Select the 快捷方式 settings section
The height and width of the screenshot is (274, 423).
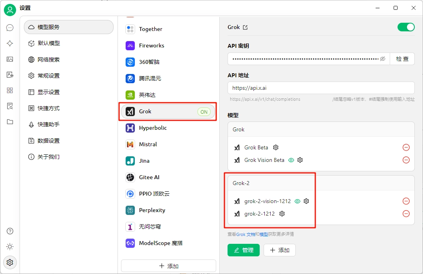point(69,108)
